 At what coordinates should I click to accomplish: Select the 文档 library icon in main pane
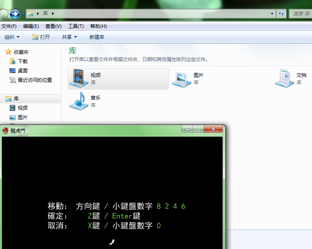coord(284,79)
